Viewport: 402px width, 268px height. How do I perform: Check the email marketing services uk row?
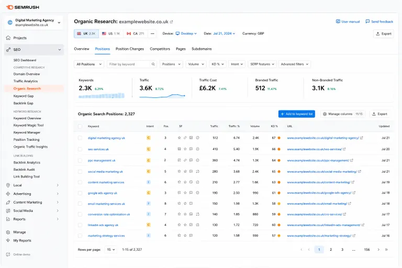point(80,204)
